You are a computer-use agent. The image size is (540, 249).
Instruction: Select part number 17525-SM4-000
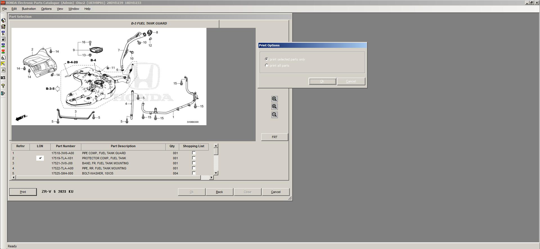(x=62, y=173)
